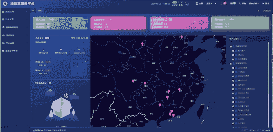Tick the first top-level region checkbox in tree
The height and width of the screenshot is (132, 273).
click(231, 47)
